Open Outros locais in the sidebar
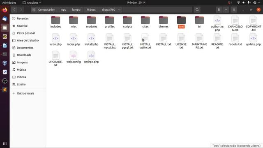This screenshot has height=148, width=263. tap(28, 93)
